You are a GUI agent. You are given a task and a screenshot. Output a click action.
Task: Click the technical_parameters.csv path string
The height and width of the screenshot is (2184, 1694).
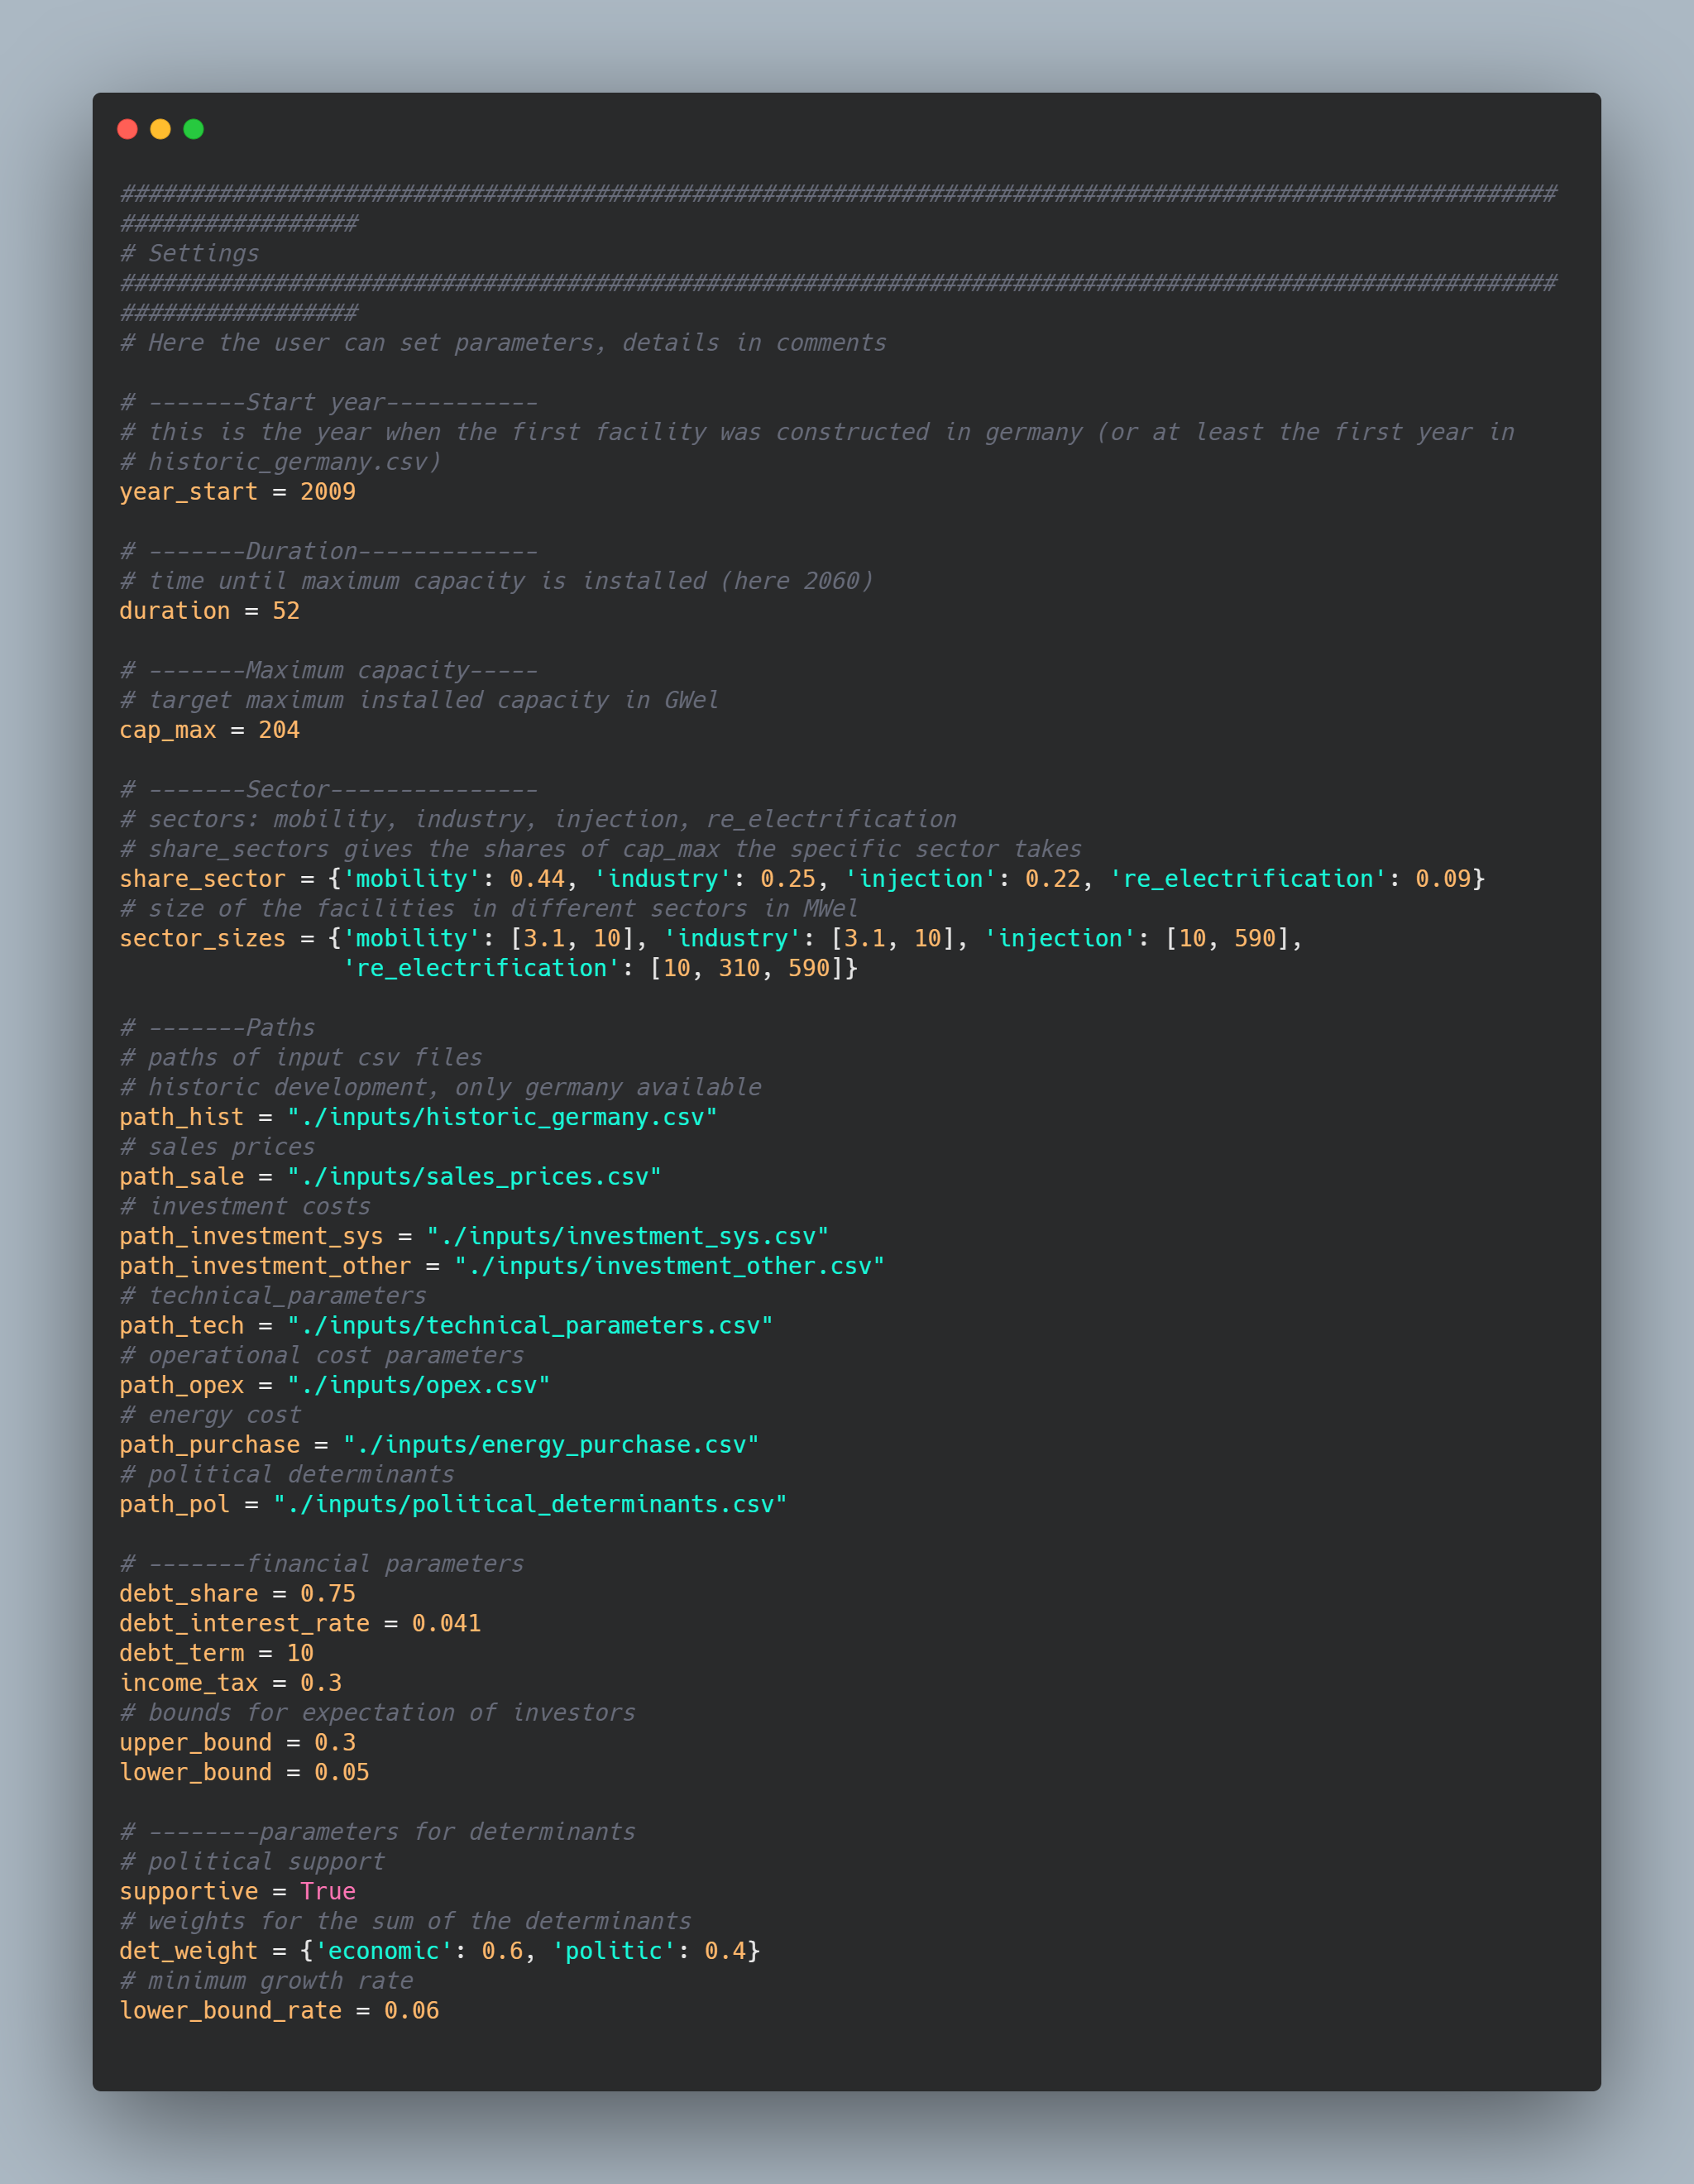coord(530,1326)
